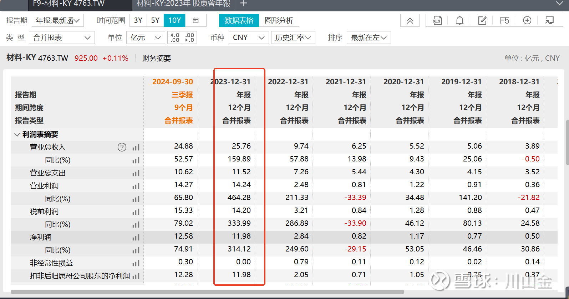Switch to 数据表格 view
569x299 pixels.
pyautogui.click(x=239, y=20)
